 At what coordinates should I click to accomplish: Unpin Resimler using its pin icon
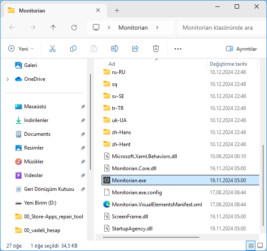83,148
